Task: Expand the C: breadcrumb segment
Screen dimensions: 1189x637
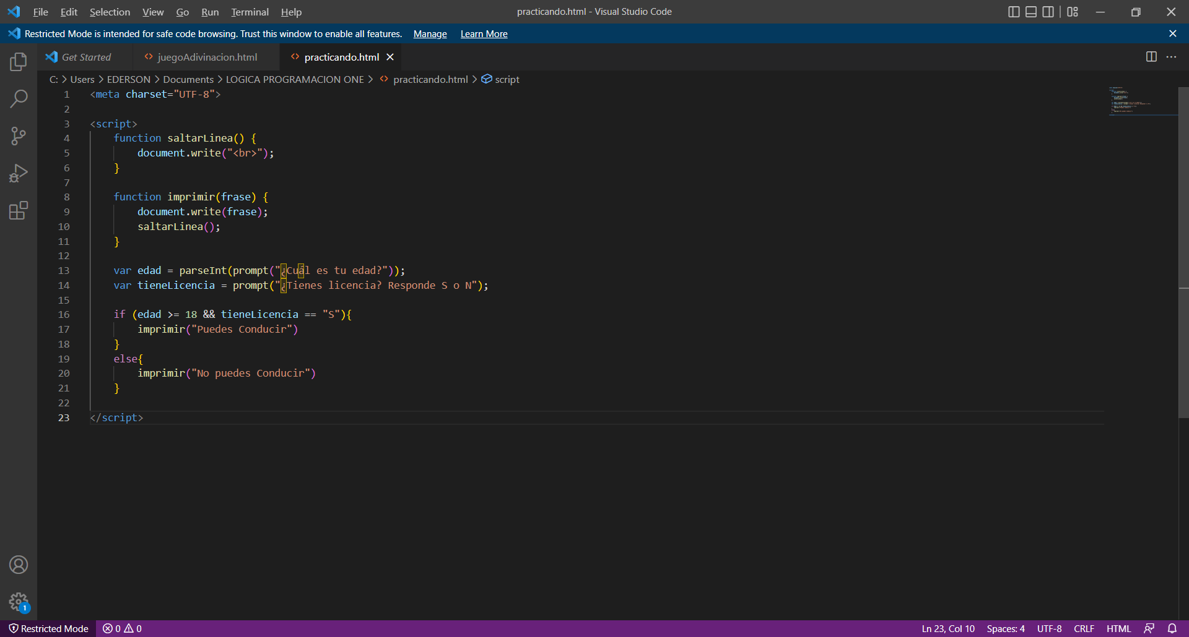Action: (54, 79)
